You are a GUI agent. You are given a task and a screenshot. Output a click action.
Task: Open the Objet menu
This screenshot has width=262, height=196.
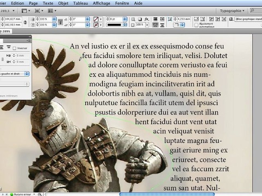[x=63, y=3]
